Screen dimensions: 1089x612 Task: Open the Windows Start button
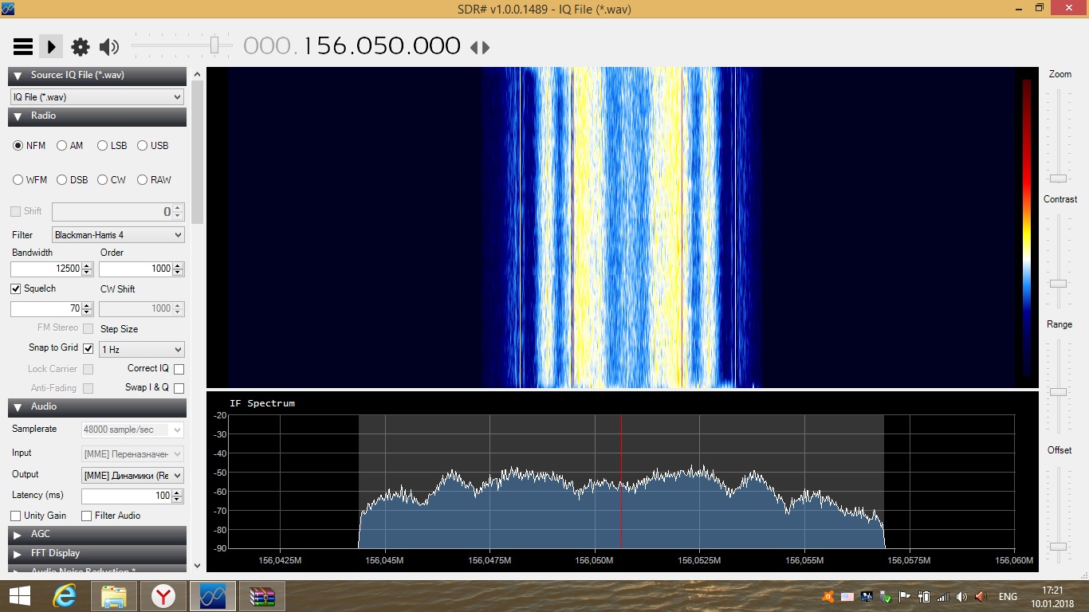tap(20, 596)
